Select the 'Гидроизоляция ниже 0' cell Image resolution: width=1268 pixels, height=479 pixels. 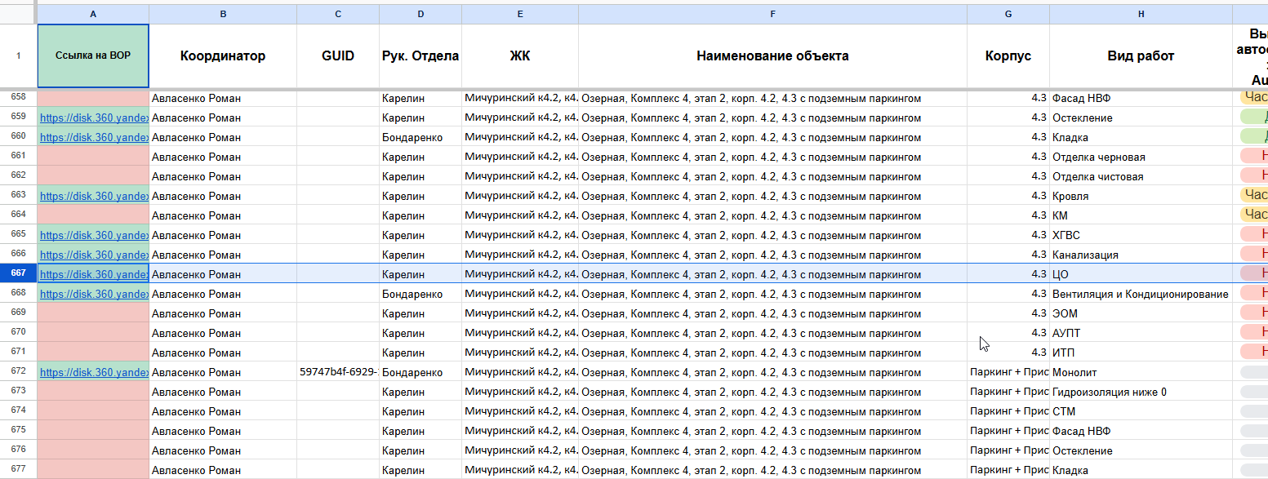click(x=1141, y=392)
